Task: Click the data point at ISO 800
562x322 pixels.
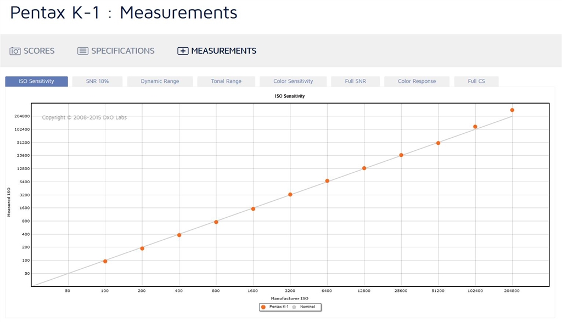Action: pos(216,222)
